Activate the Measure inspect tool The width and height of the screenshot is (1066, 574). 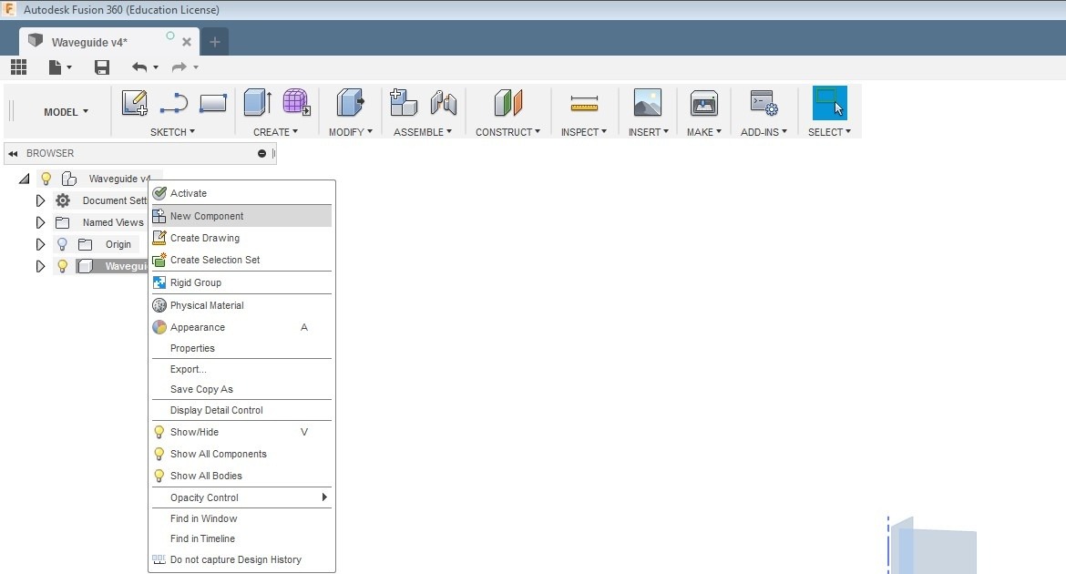584,103
